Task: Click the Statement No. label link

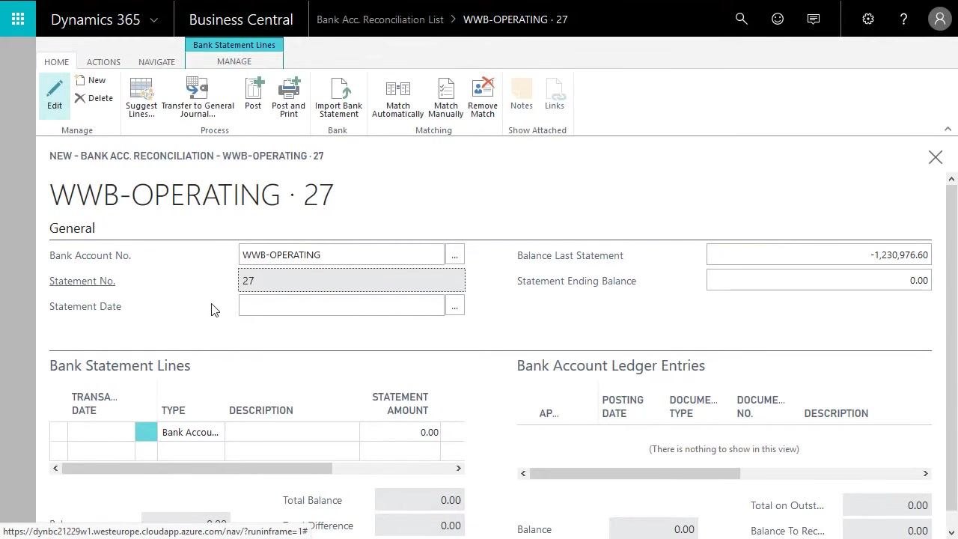Action: [82, 281]
